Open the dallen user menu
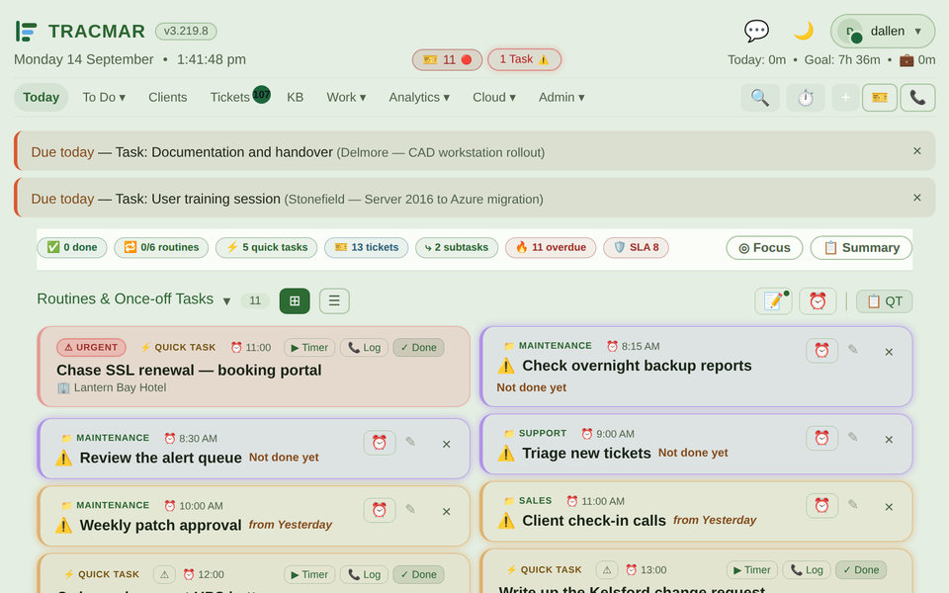Image resolution: width=949 pixels, height=593 pixels. [x=883, y=31]
